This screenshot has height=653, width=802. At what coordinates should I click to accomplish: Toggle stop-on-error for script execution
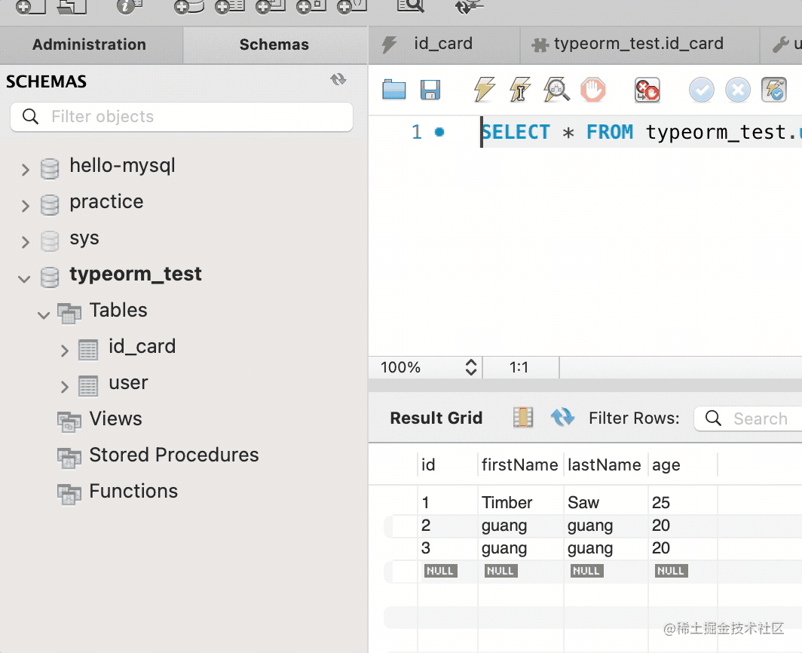point(647,90)
